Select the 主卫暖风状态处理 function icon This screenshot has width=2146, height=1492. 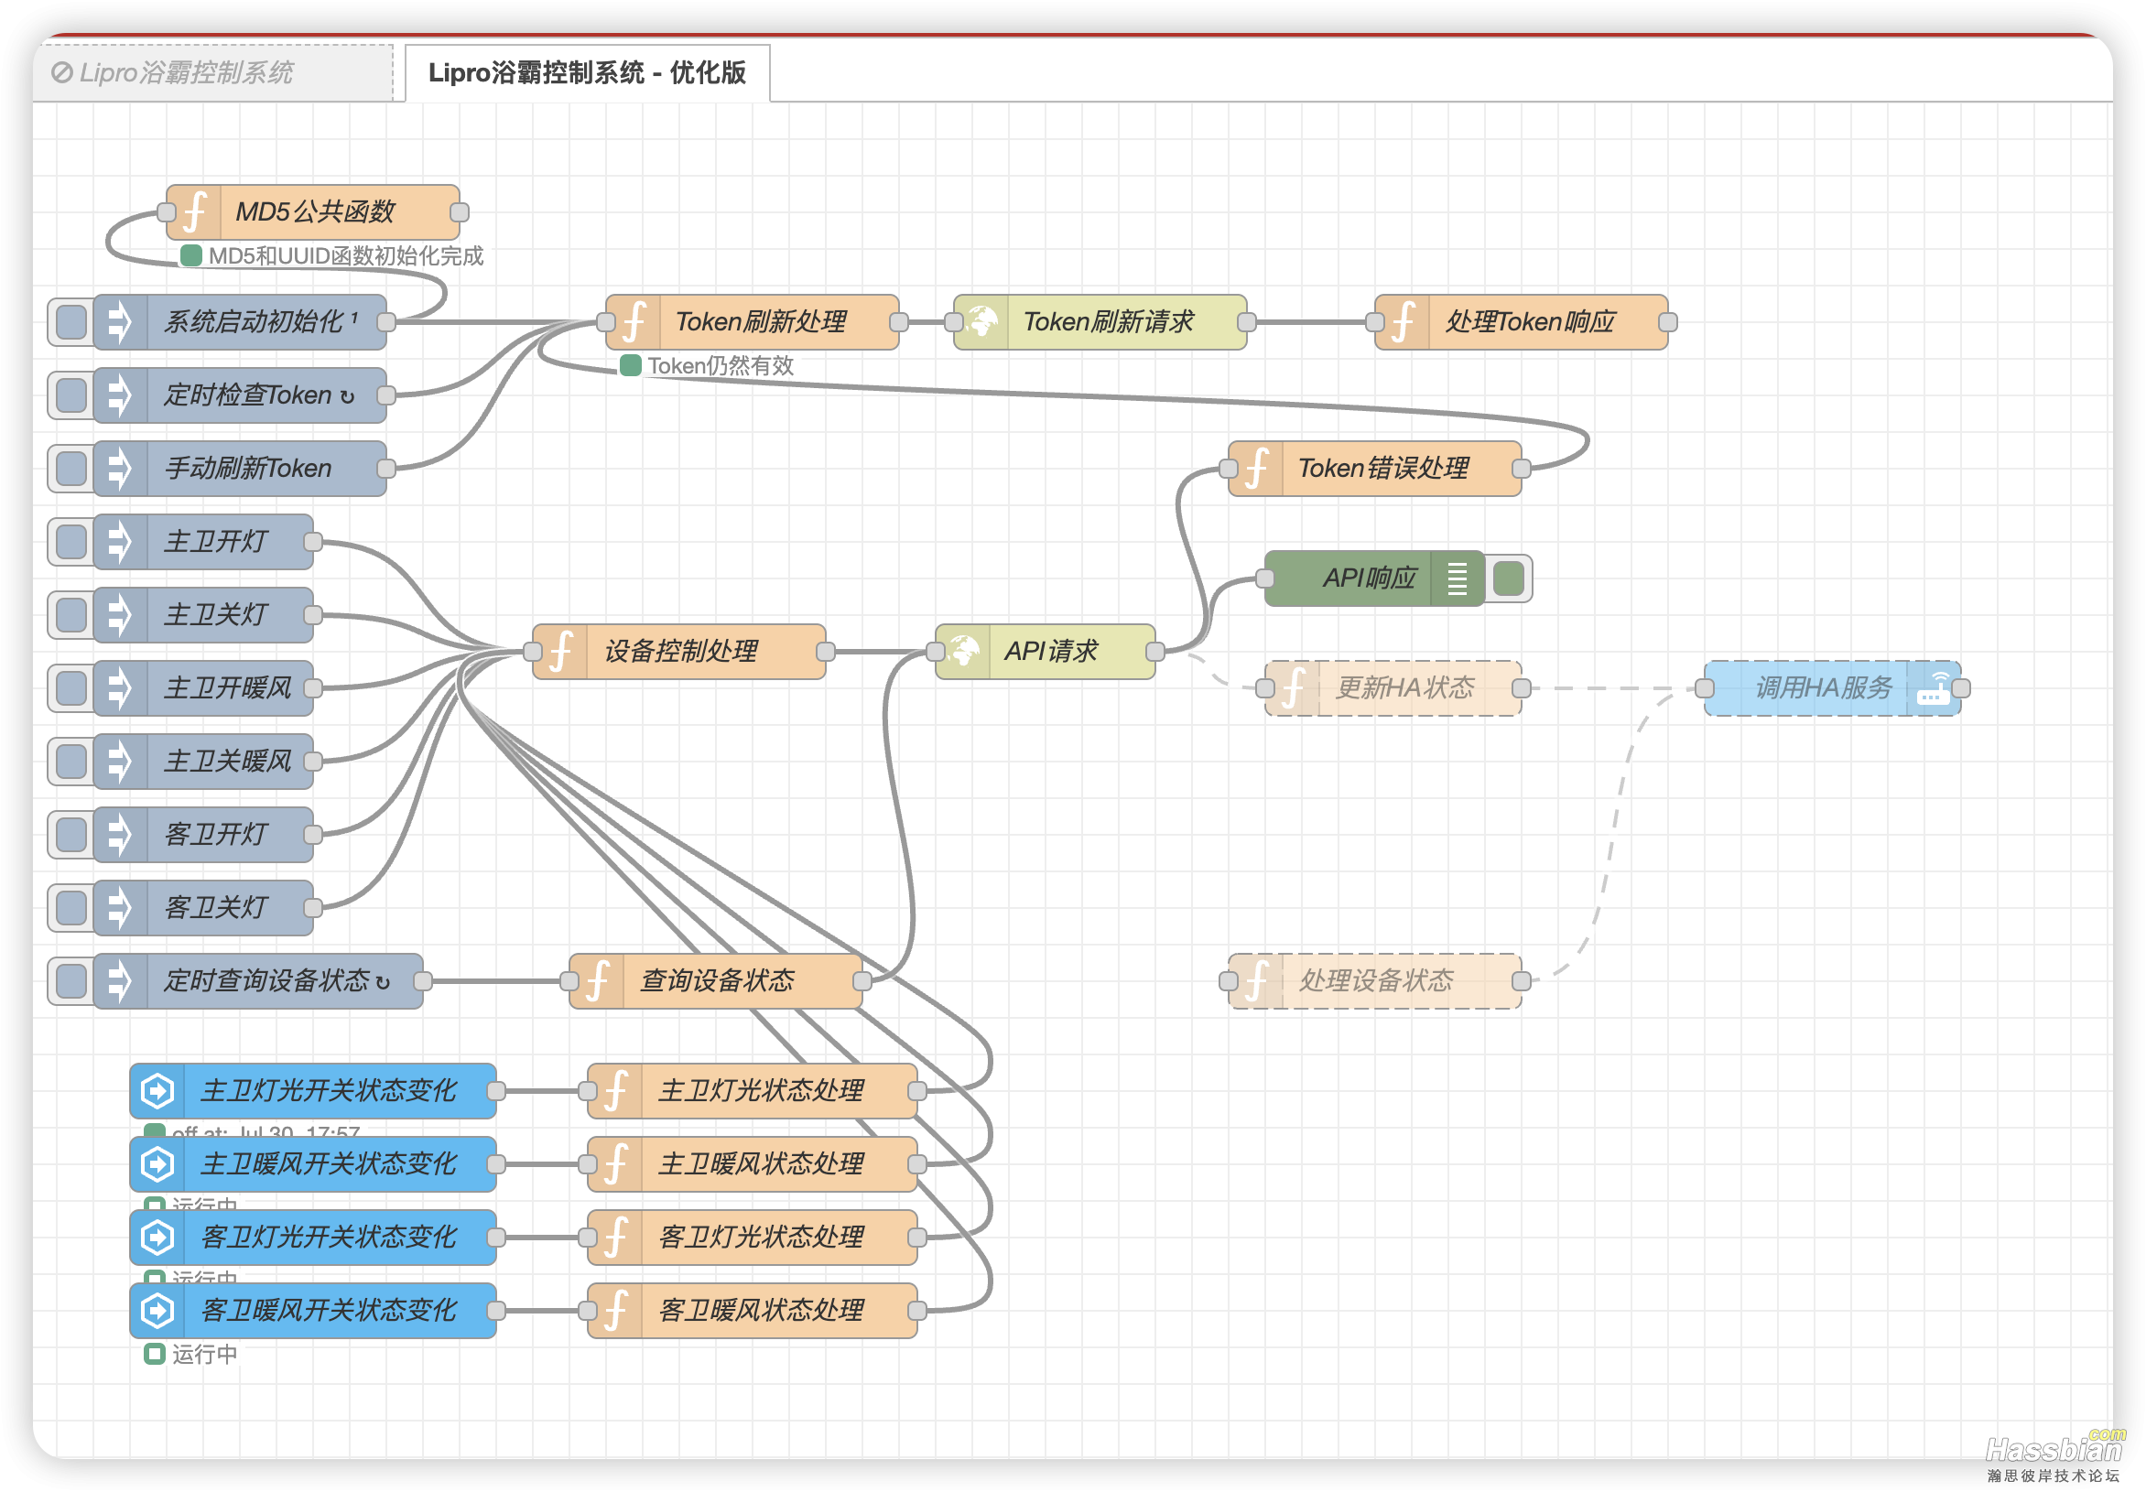[615, 1164]
